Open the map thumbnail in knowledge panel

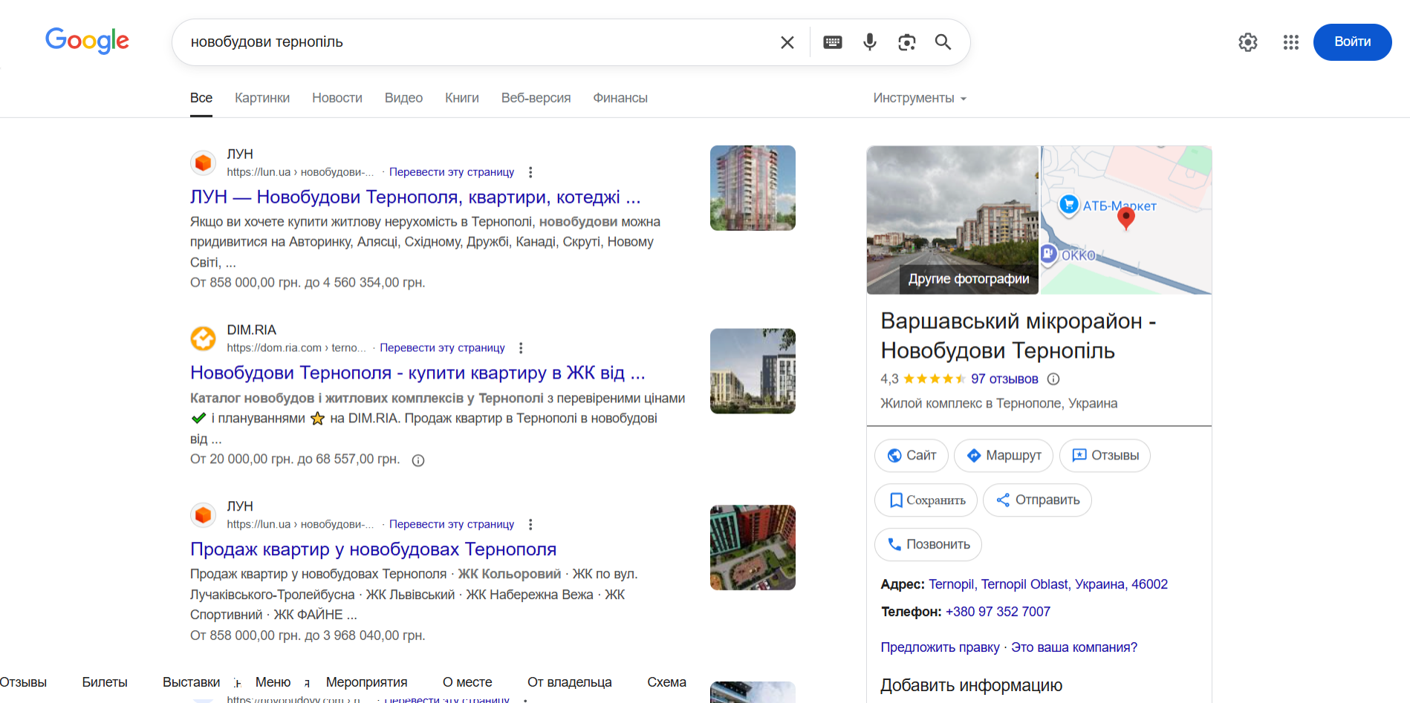1126,220
